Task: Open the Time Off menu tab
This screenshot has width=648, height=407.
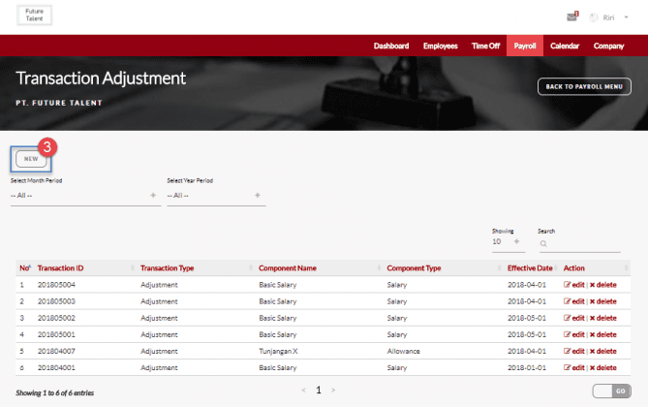Action: (486, 46)
